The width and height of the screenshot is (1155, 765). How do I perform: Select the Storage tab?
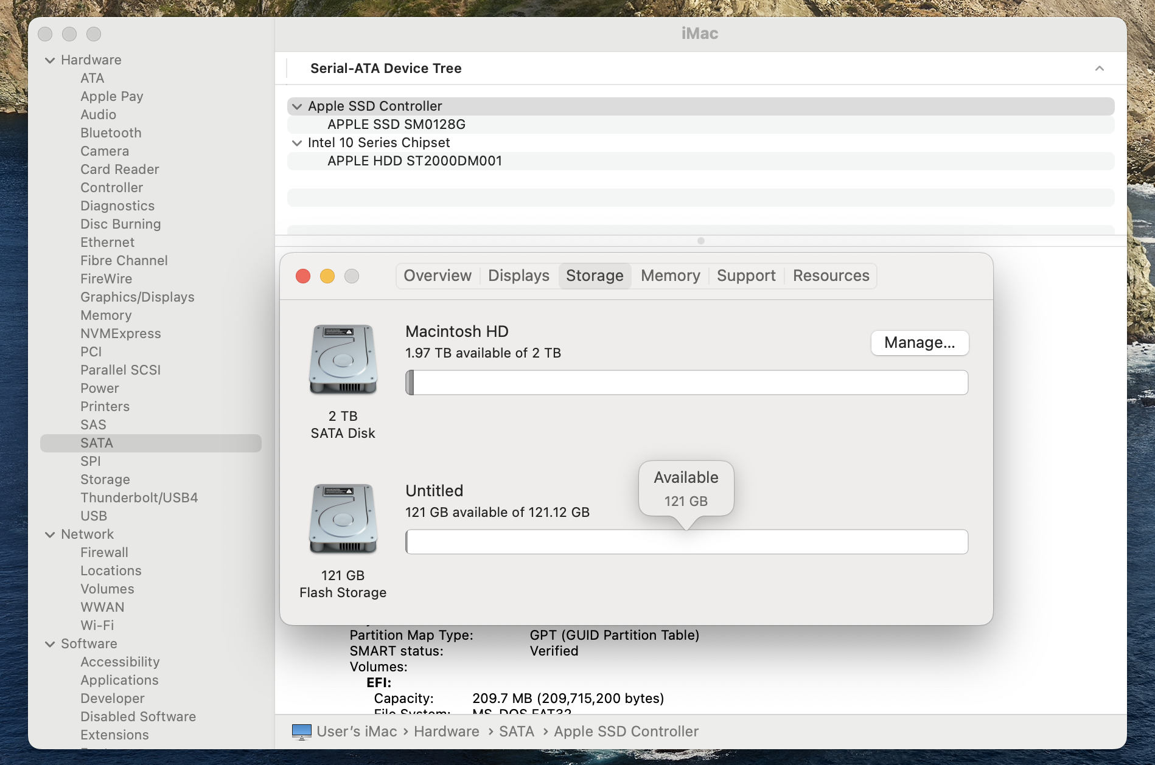tap(595, 275)
